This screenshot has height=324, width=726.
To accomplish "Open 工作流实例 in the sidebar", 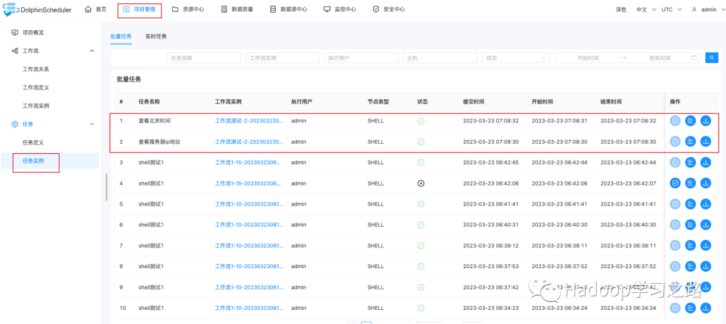I will tap(36, 106).
